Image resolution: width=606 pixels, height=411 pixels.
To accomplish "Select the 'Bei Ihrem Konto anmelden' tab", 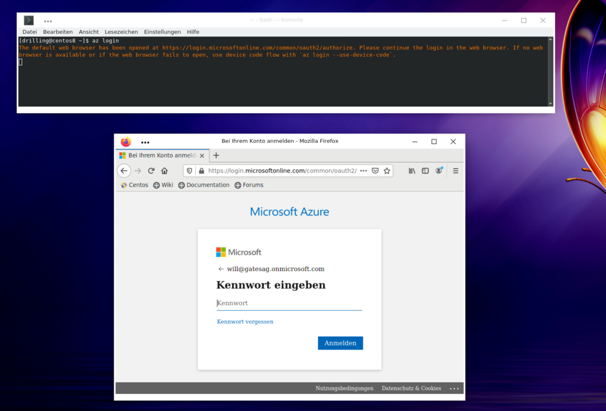I will 162,155.
